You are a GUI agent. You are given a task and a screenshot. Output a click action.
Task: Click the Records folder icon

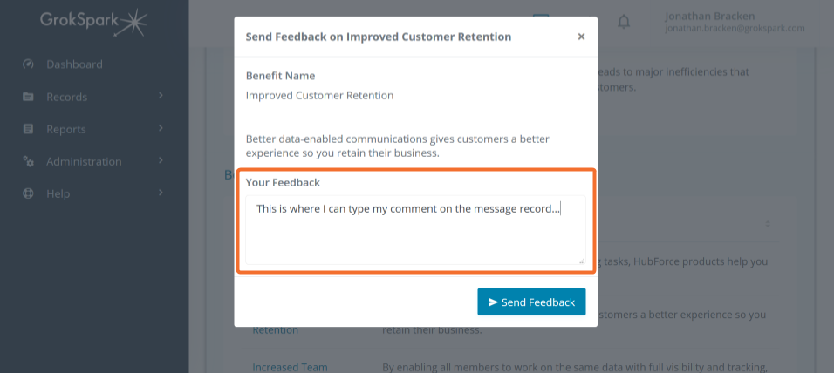(x=28, y=97)
